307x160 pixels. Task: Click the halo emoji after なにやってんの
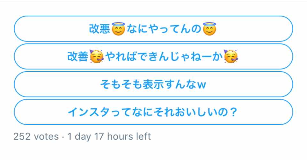pos(209,29)
